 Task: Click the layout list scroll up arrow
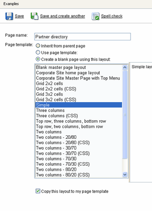tap(125, 67)
